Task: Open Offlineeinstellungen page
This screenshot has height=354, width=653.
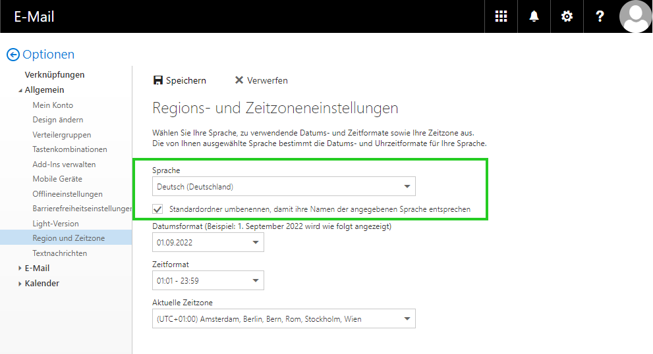Action: click(67, 194)
